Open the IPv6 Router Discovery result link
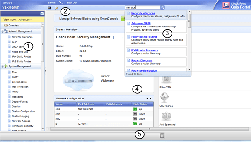 [145, 50]
